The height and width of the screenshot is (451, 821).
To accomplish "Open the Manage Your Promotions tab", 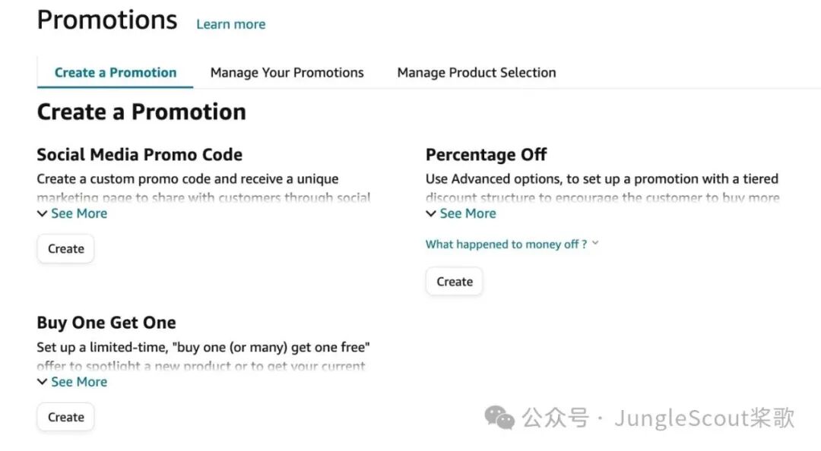I will (x=287, y=73).
